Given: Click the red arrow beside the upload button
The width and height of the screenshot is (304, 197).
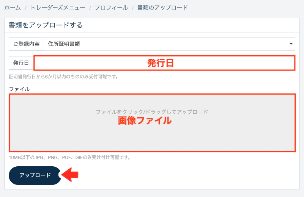Looking at the screenshot, I should pyautogui.click(x=70, y=175).
